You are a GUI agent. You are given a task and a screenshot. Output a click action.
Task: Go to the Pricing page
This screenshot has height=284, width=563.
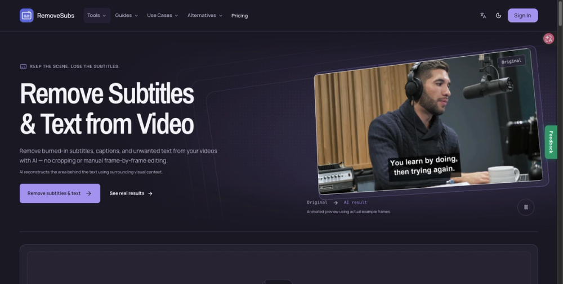pos(239,16)
